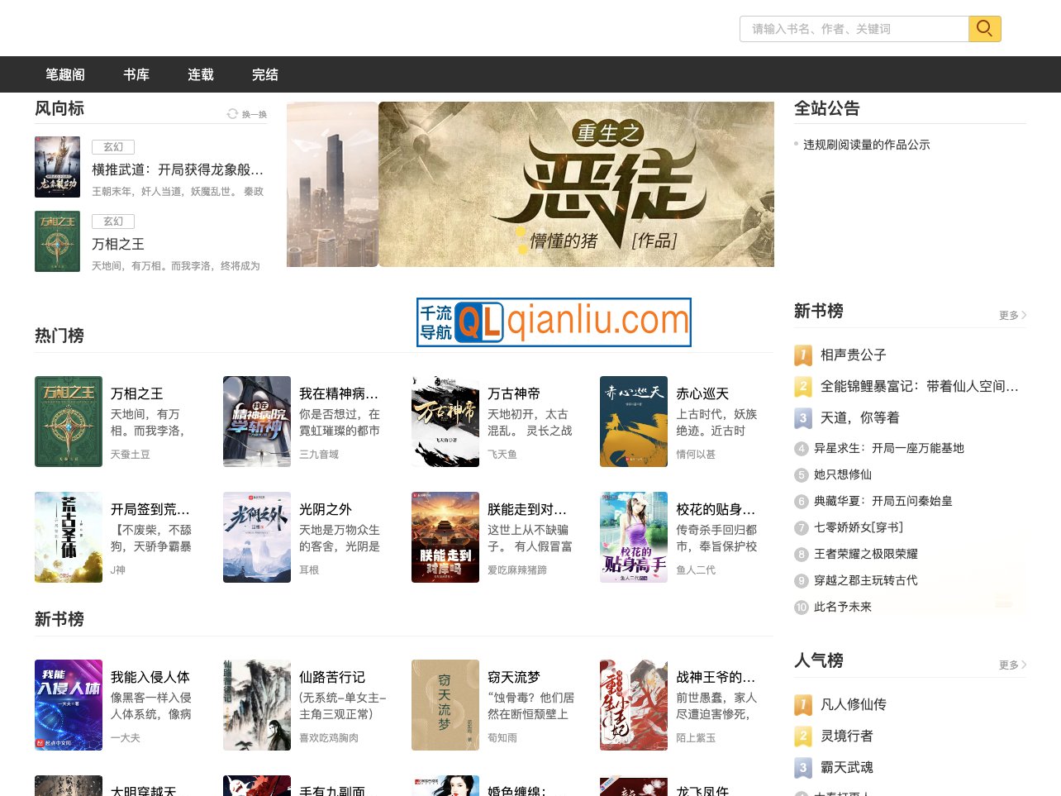This screenshot has height=796, width=1061.
Task: Open the 赤心巡天 book cover thumbnail
Action: coord(634,421)
